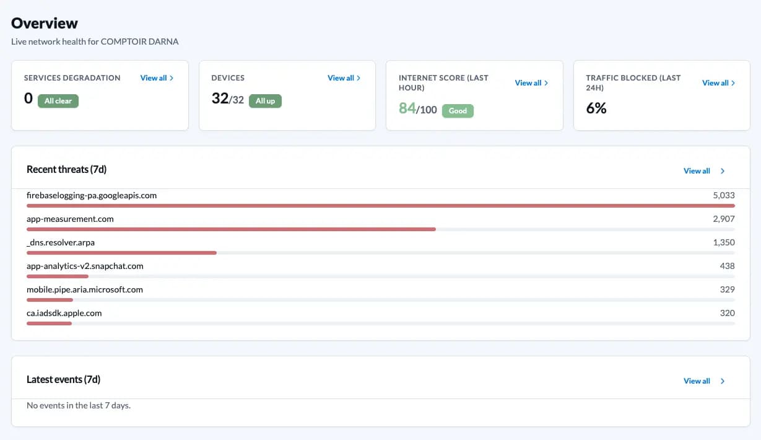Click the Services Degradation count of 0
The height and width of the screenshot is (440, 761).
(28, 99)
